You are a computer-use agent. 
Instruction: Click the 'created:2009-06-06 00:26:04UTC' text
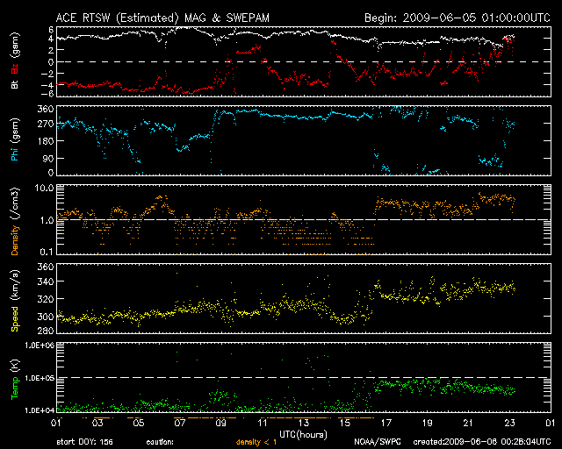click(482, 442)
